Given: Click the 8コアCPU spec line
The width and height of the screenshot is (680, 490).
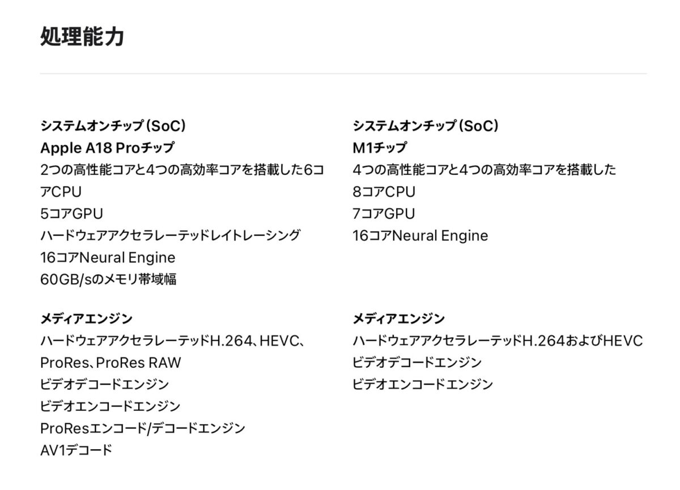Looking at the screenshot, I should [x=384, y=192].
